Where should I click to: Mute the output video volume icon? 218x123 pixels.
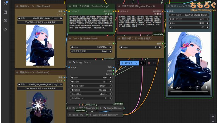tap(190, 88)
